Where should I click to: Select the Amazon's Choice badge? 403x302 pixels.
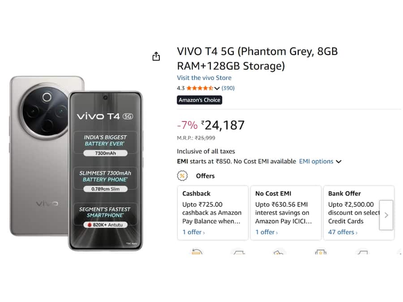pyautogui.click(x=199, y=100)
